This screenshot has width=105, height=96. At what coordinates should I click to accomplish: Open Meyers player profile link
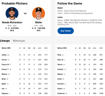click(60, 74)
